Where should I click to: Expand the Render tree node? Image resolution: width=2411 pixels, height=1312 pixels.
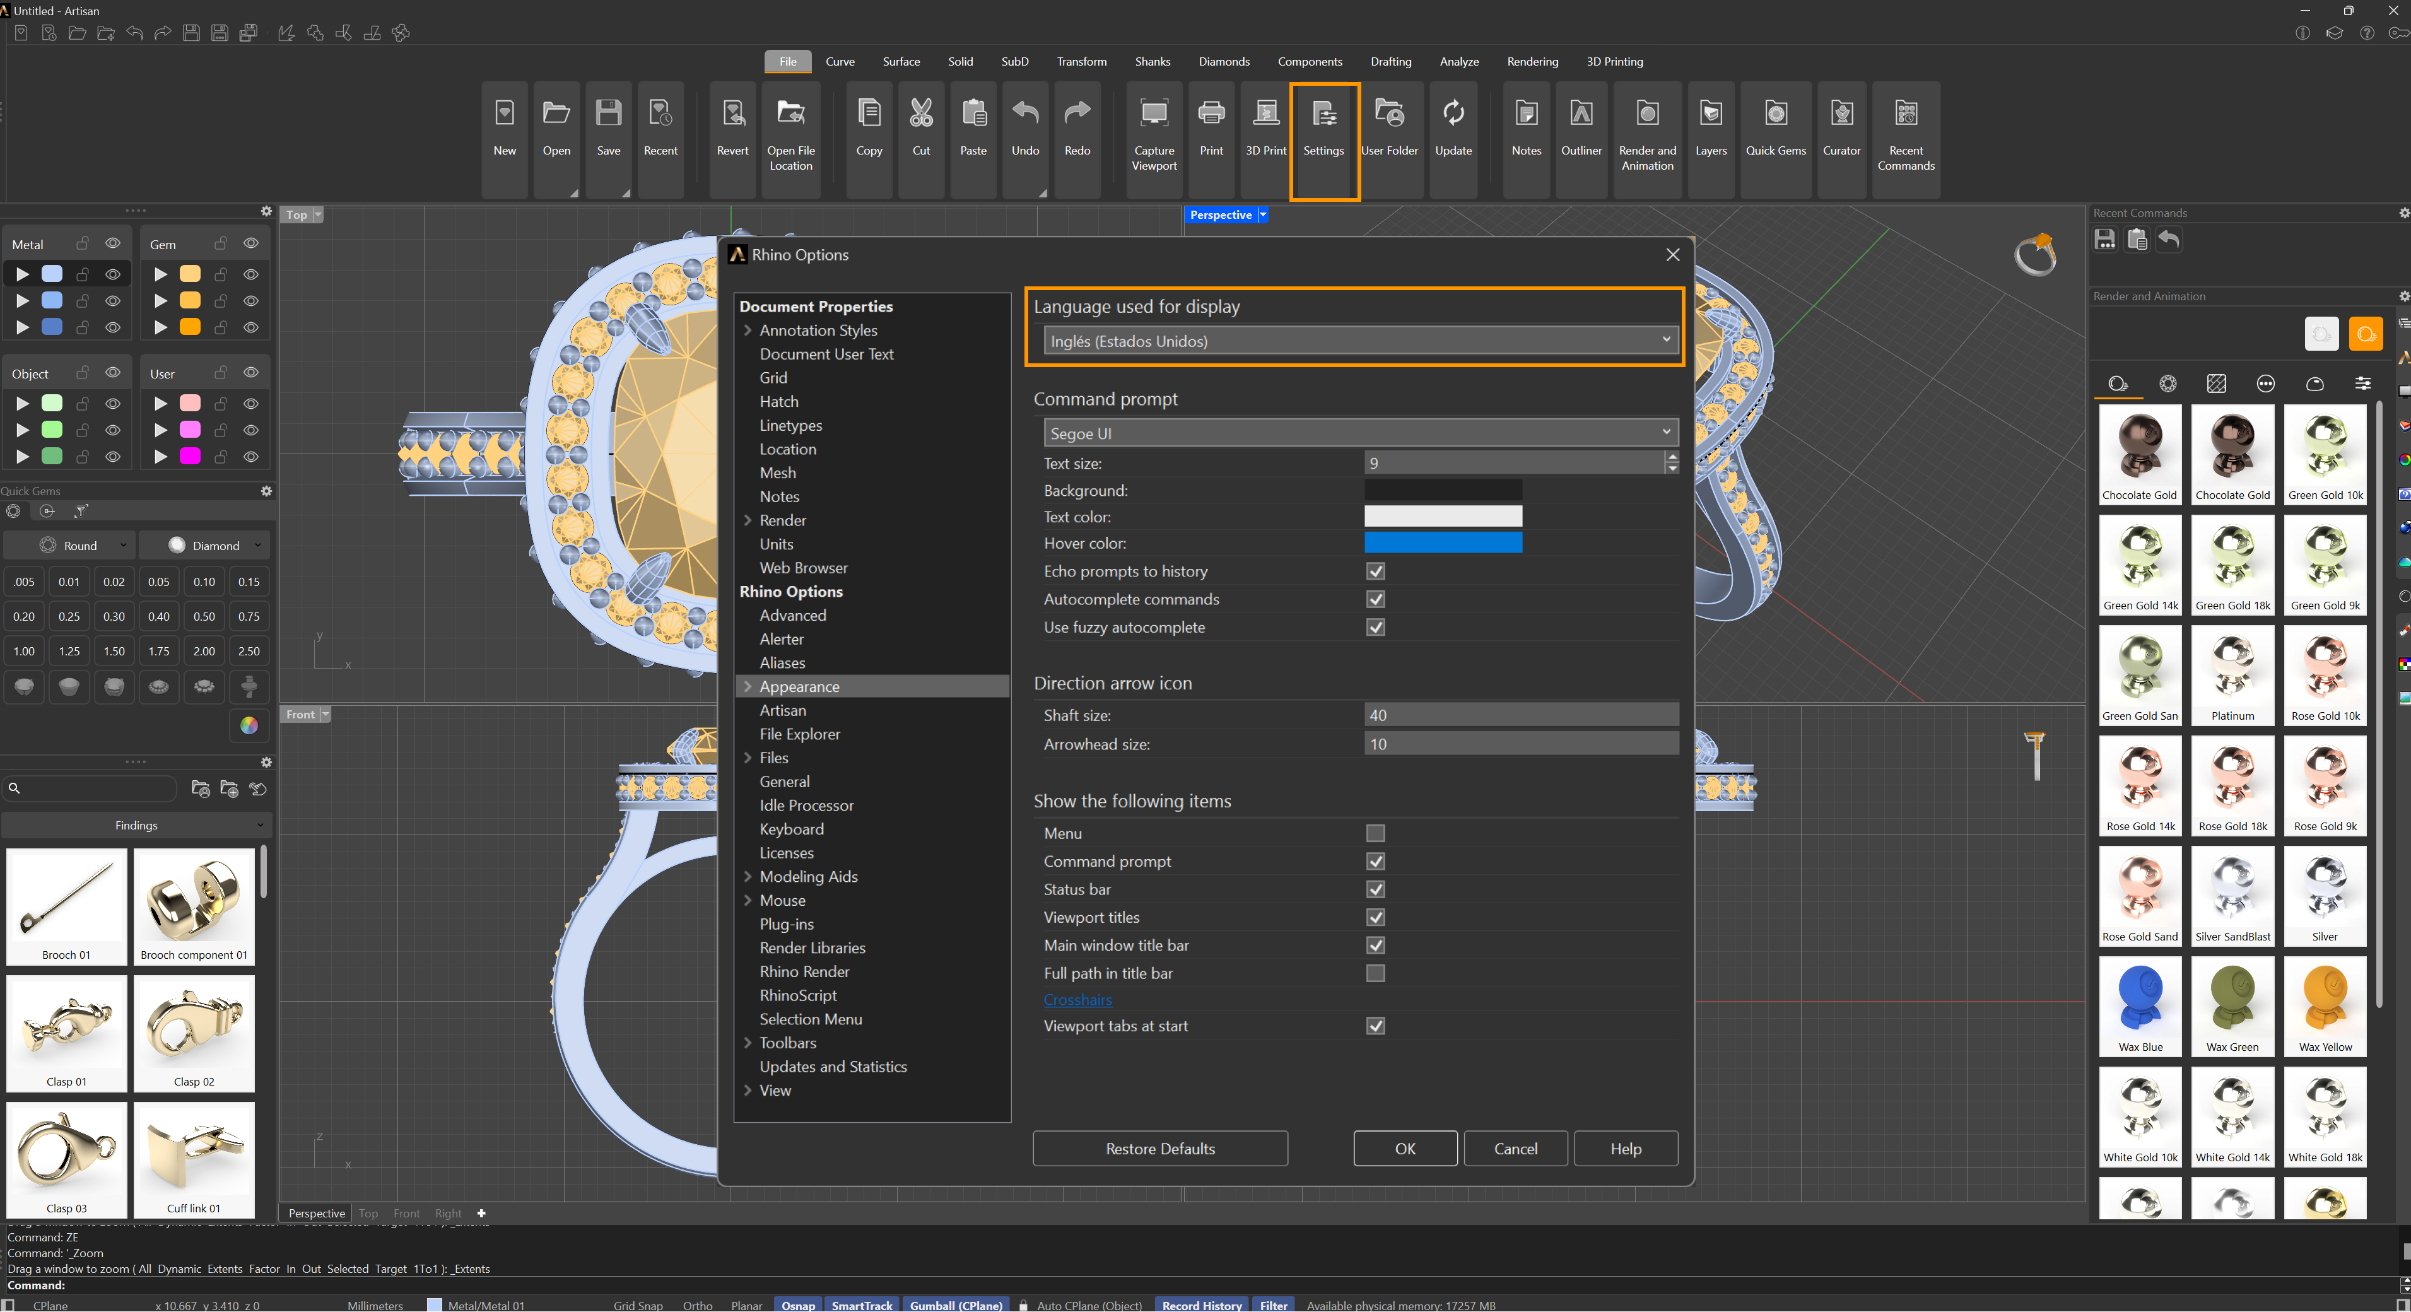pos(748,520)
